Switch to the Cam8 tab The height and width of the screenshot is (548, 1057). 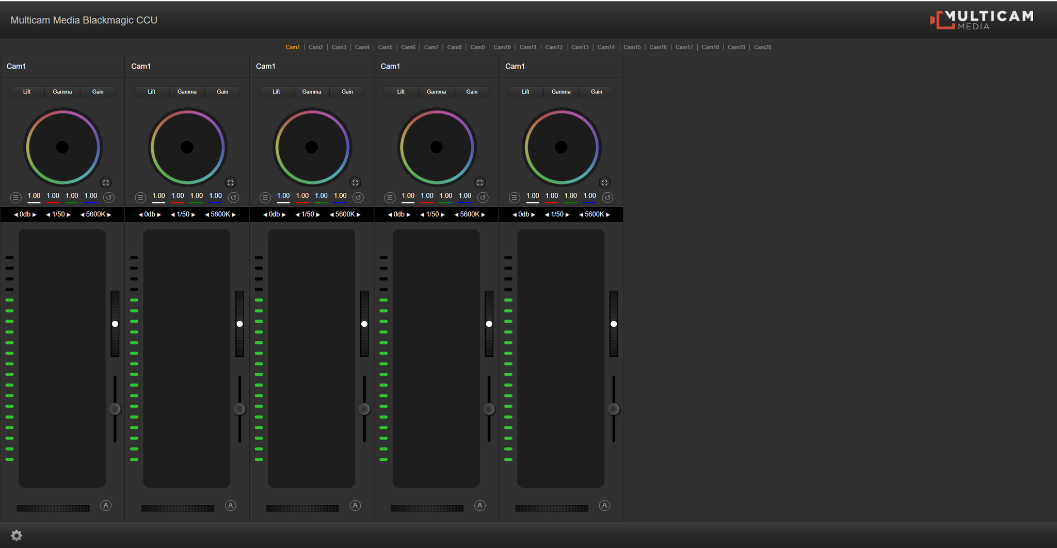(x=455, y=47)
